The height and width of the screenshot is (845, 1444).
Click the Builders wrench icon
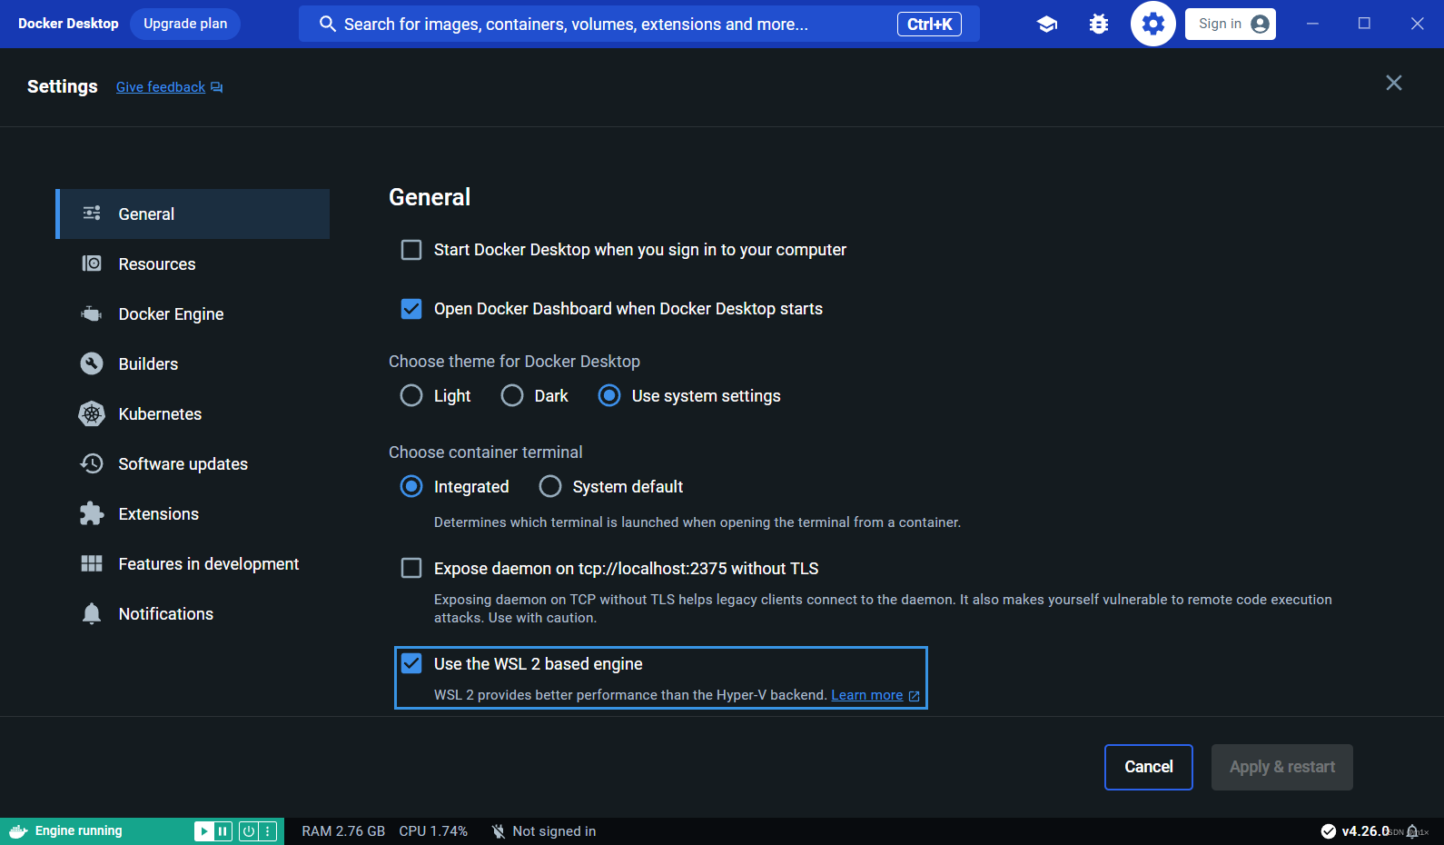click(92, 363)
